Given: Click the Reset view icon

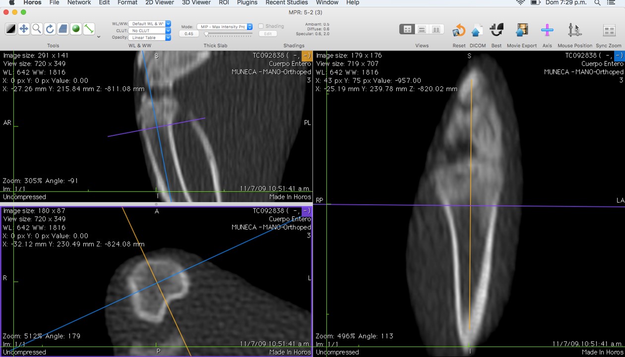Looking at the screenshot, I should coord(459,31).
